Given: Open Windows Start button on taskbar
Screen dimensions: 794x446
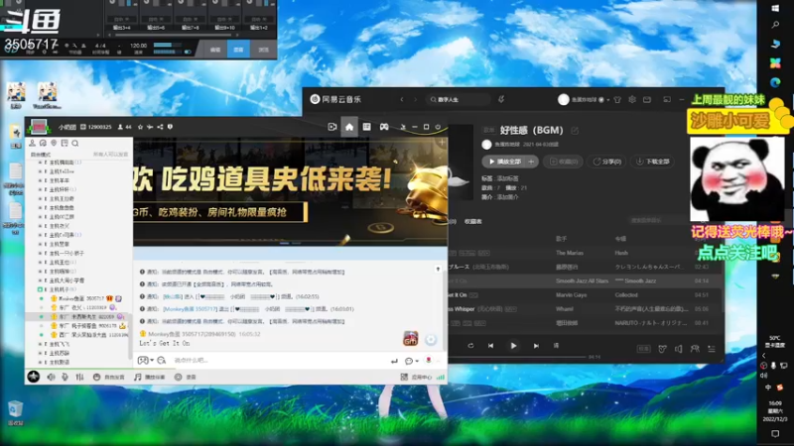Looking at the screenshot, I should [x=775, y=8].
